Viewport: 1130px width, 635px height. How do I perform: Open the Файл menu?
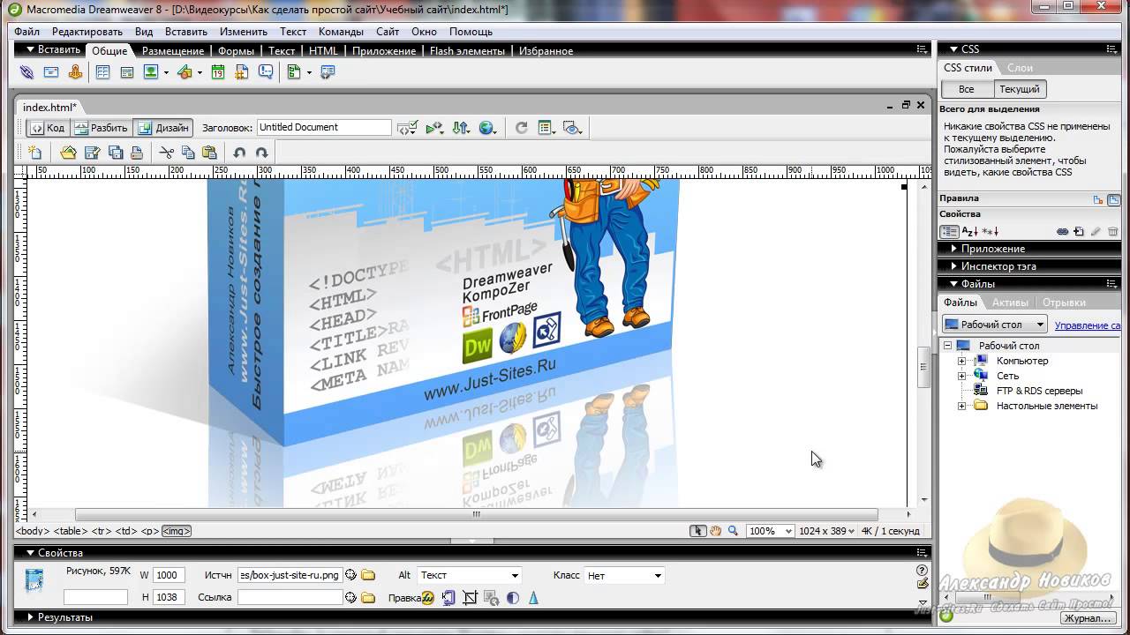click(x=26, y=31)
